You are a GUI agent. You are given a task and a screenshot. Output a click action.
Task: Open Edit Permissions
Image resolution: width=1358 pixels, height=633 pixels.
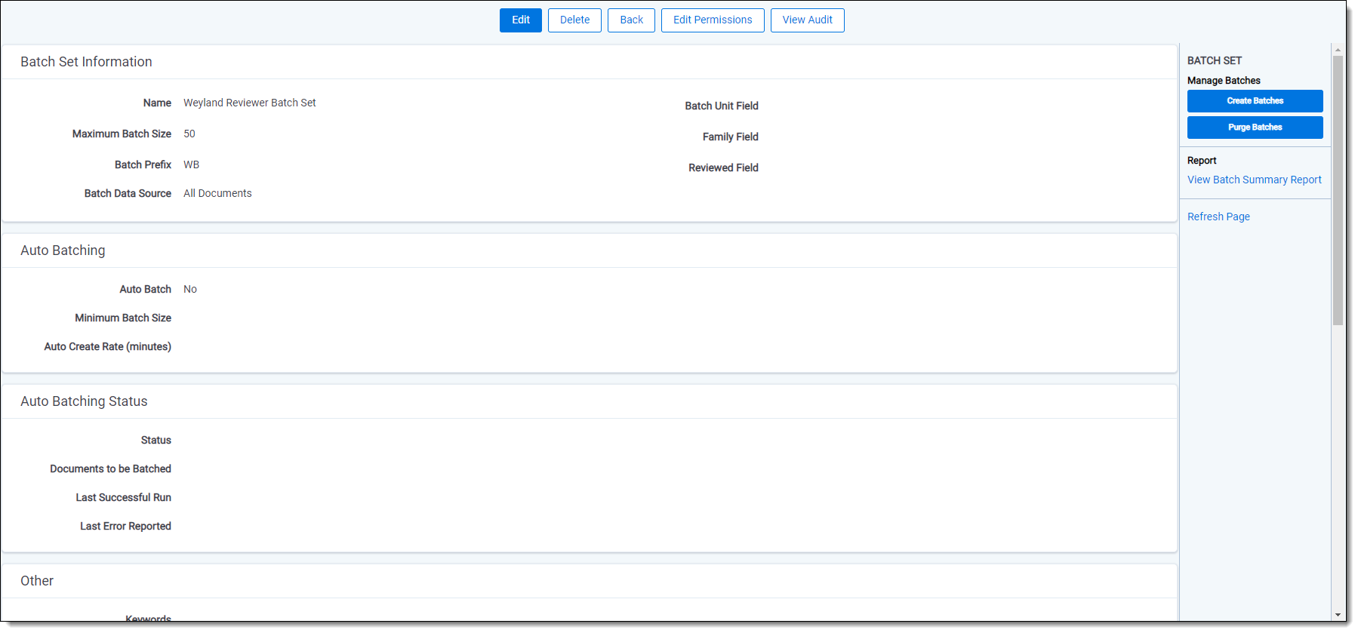712,20
